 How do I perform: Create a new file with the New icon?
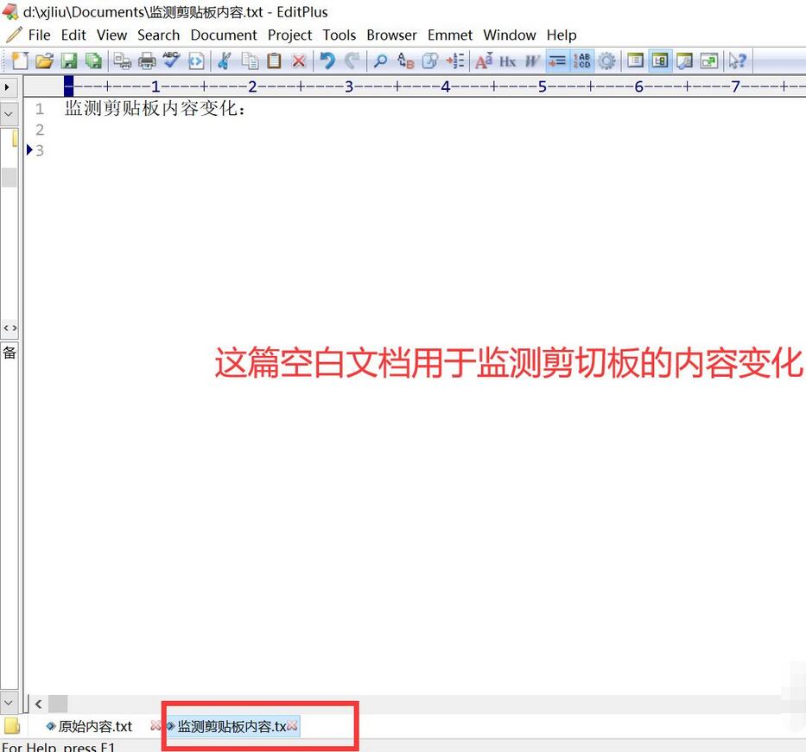pos(20,61)
